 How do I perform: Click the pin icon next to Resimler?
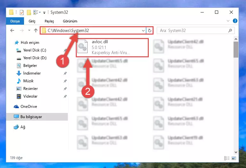coord(65,89)
